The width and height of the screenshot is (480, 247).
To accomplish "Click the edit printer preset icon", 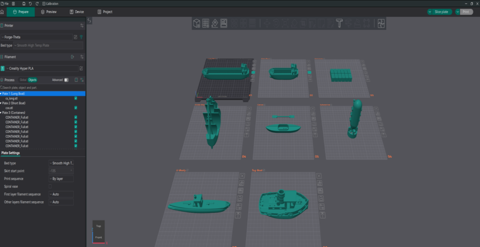I will click(75, 36).
